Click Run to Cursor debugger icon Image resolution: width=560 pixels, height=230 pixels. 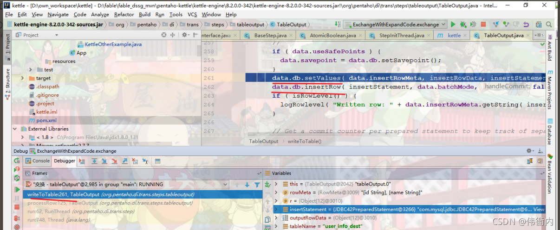tap(145, 161)
